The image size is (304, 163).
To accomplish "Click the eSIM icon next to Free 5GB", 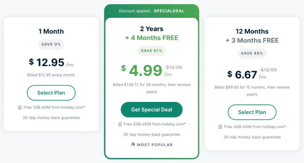I will click(x=120, y=124).
